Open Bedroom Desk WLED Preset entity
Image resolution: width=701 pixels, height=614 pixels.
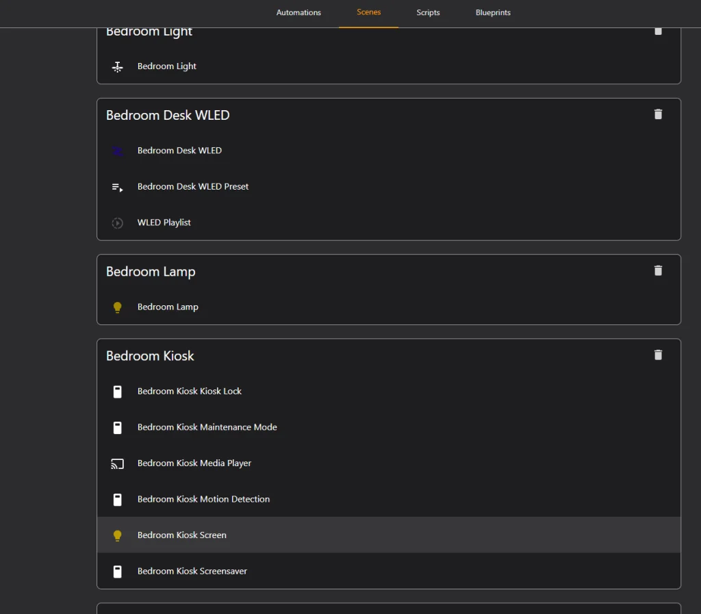389,186
